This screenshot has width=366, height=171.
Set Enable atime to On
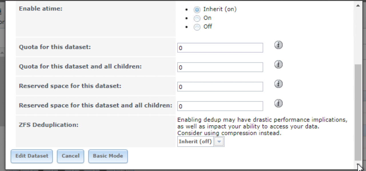(197, 18)
